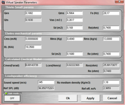Click the Apply button

[90, 98]
